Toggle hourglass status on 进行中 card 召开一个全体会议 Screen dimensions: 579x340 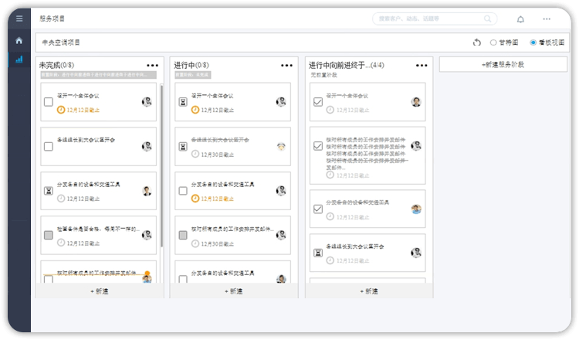point(183,102)
